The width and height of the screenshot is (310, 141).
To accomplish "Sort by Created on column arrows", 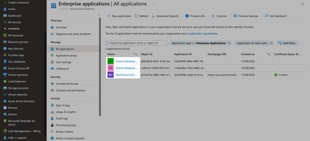I will (269, 54).
